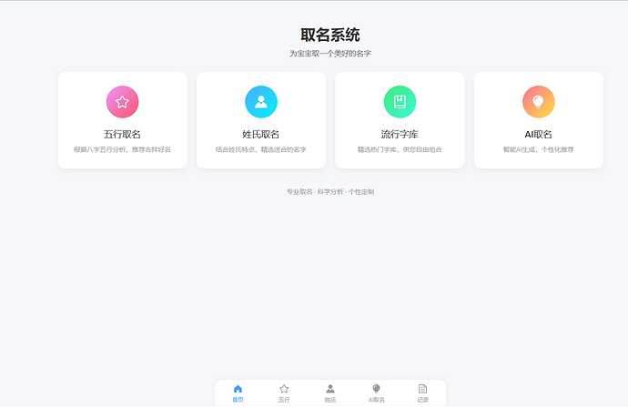The height and width of the screenshot is (407, 628).
Task: Click the description 精选热门字库，供您自由组合
Action: click(400, 149)
